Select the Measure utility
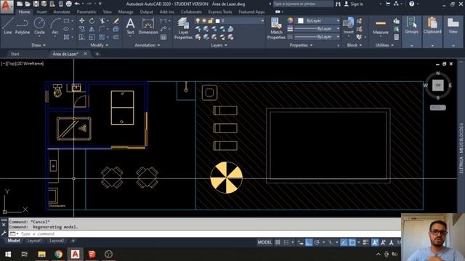This screenshot has width=465, height=261. coord(381,27)
